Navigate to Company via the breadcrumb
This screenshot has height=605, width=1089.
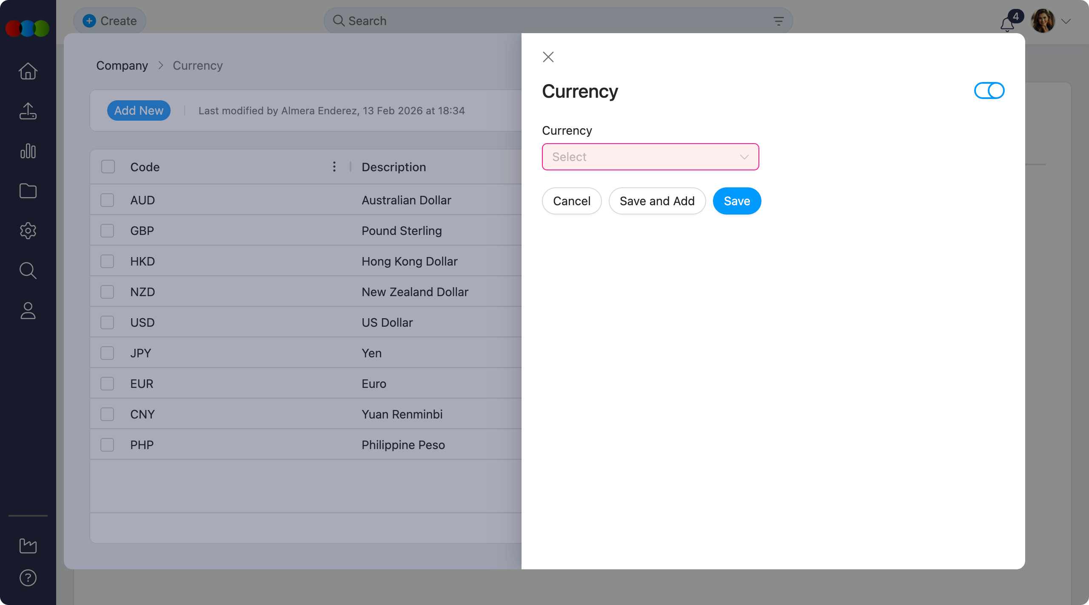click(122, 65)
